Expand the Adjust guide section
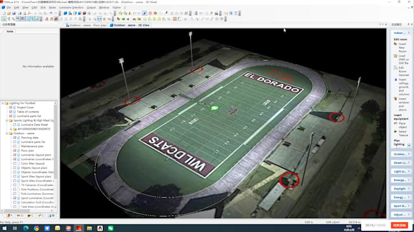This screenshot has width=414, height=232. 409,214
